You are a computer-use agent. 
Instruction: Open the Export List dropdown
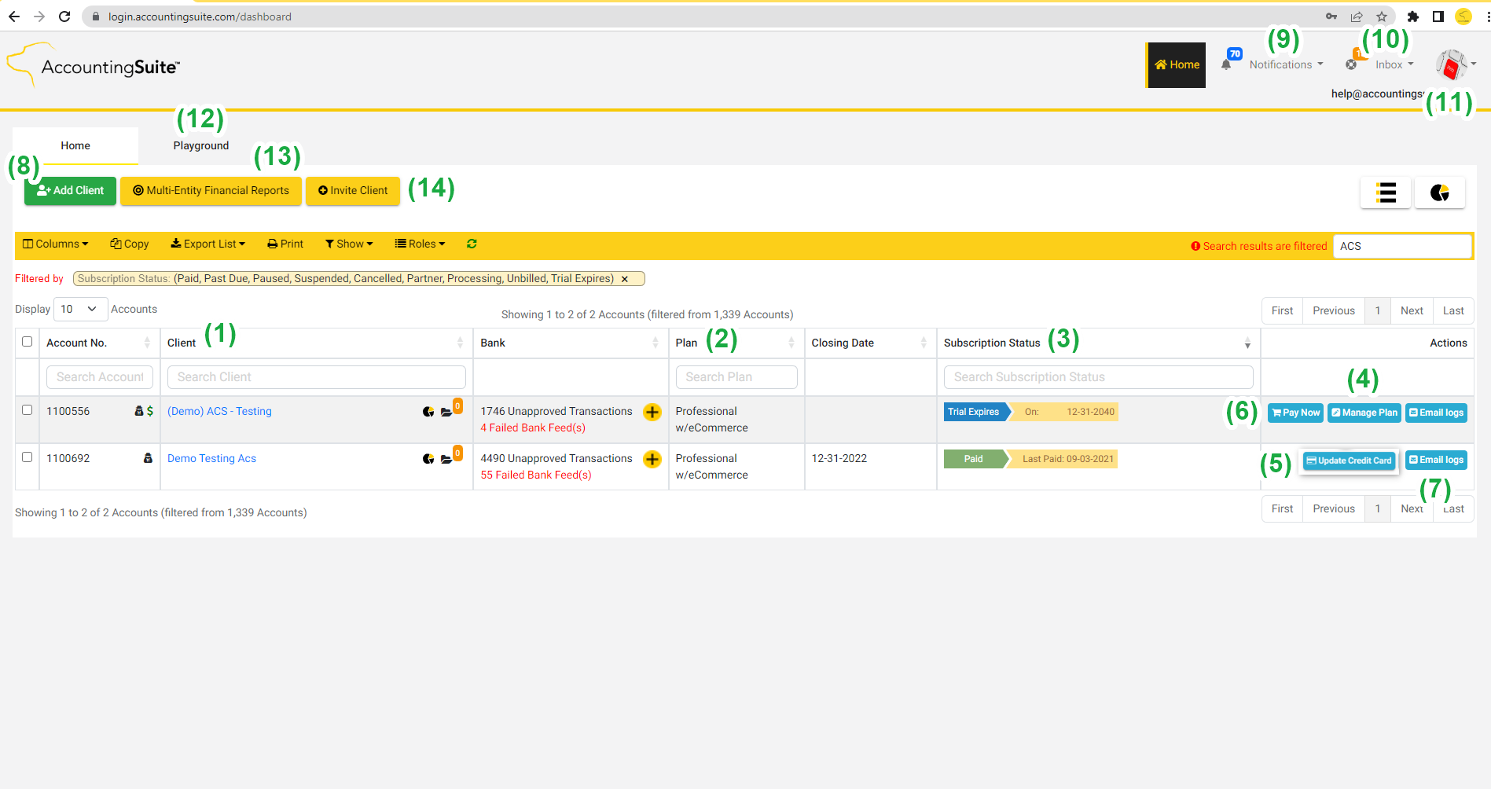coord(208,244)
